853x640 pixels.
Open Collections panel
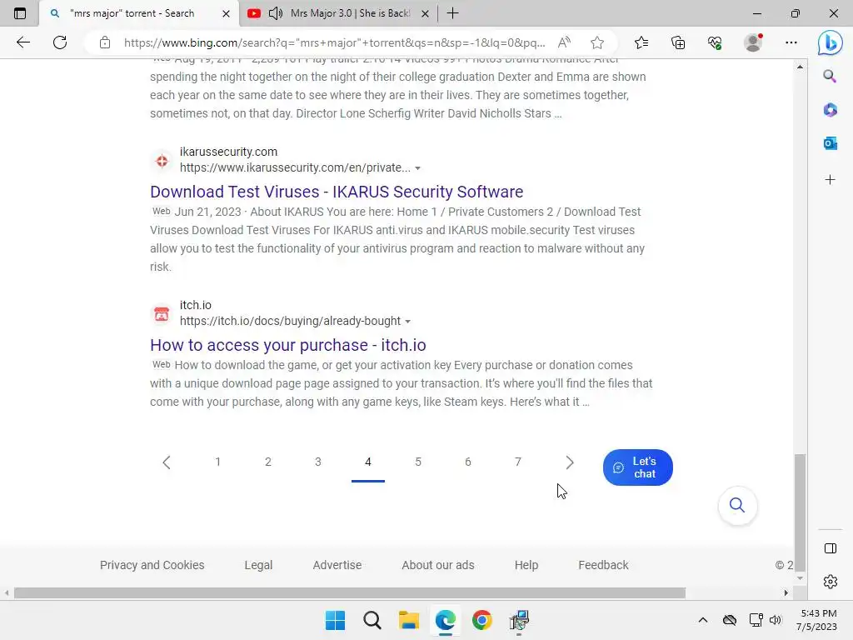(678, 42)
